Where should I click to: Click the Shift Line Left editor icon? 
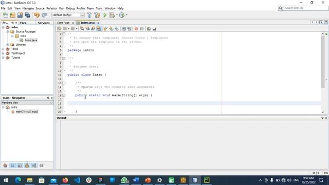tap(124, 29)
